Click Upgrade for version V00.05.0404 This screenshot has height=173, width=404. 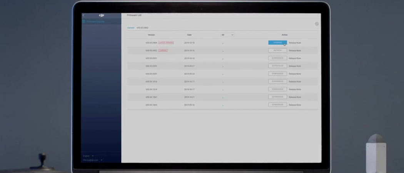click(x=277, y=43)
